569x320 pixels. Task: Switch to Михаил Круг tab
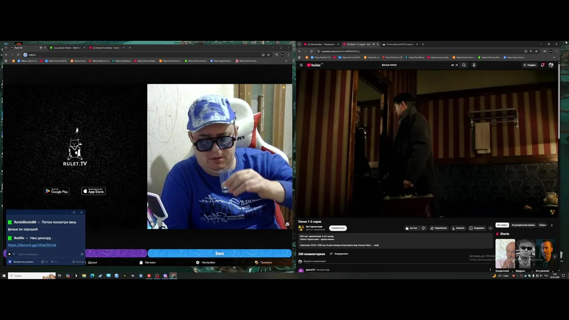[321, 44]
